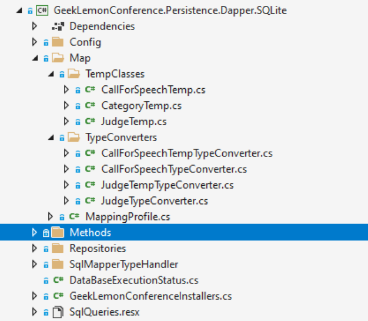Image resolution: width=368 pixels, height=321 pixels.
Task: Expand JudgeTypeConverter.cs members
Action: pos(66,200)
